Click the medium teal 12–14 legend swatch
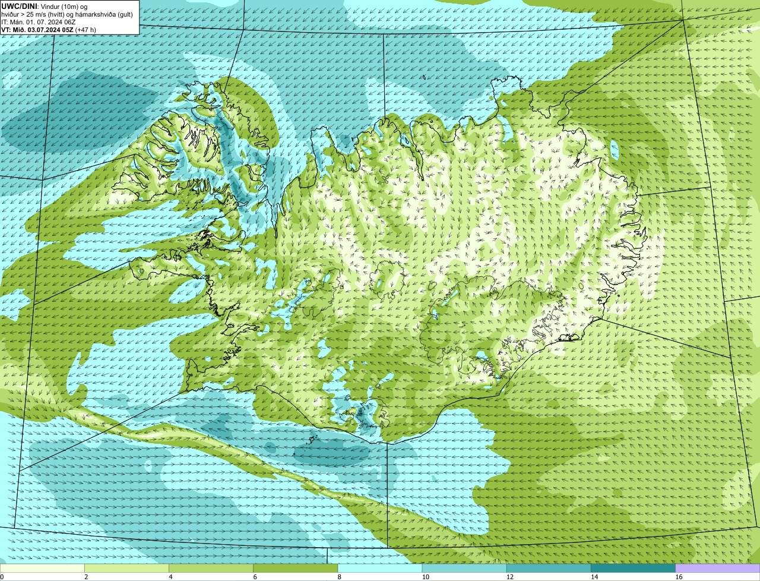 (549, 569)
